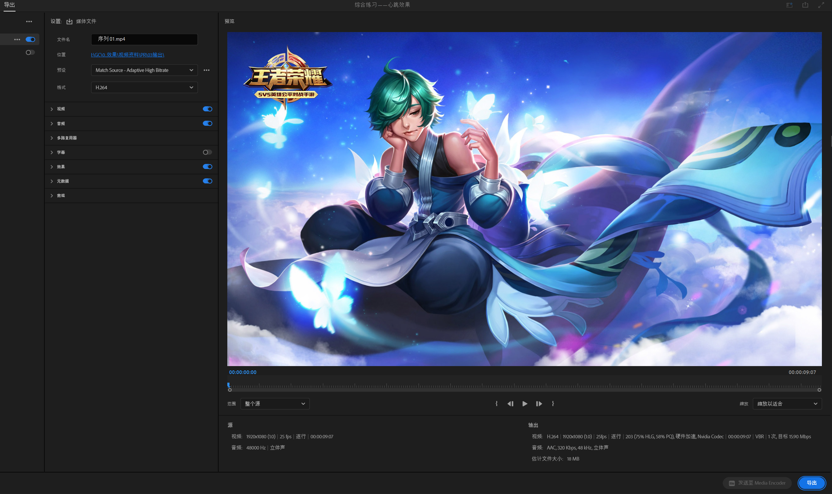Screen dimensions: 832x494
Task: Click the 序列 01.mp4 file name field
Action: point(144,39)
